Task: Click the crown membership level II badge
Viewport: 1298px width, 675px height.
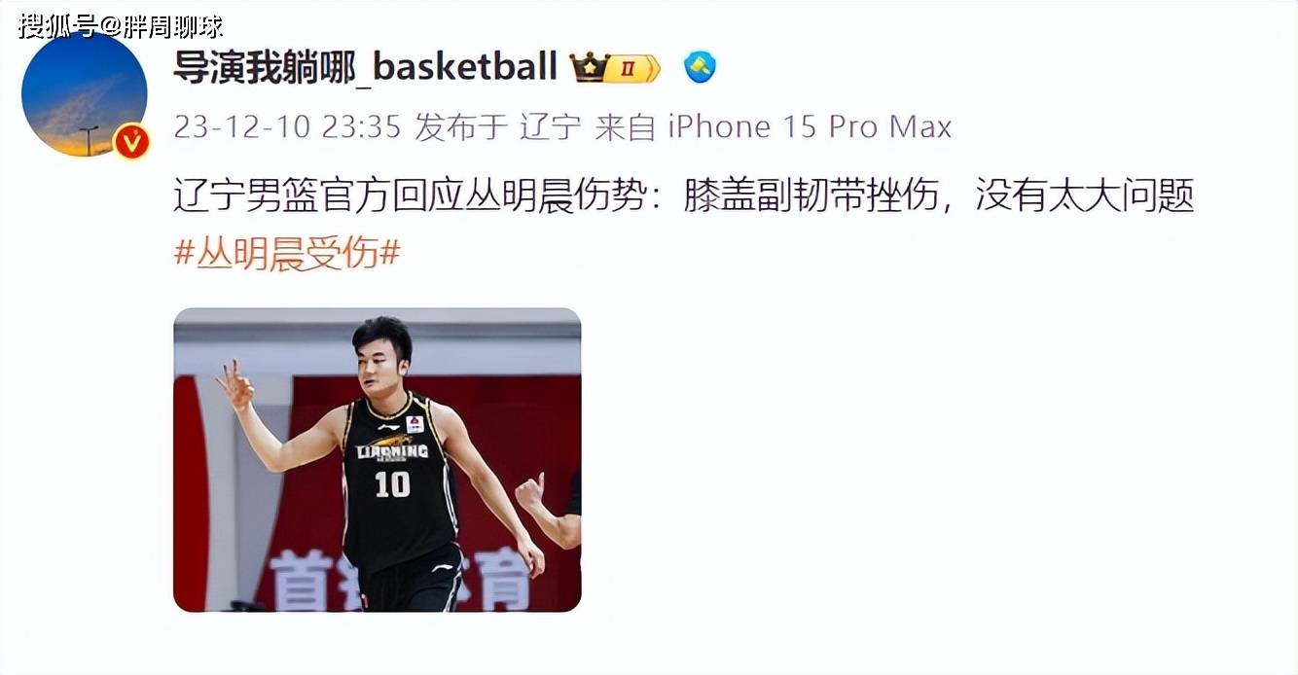Action: 615,67
